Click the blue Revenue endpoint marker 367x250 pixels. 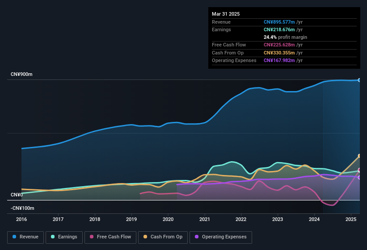tap(359, 80)
